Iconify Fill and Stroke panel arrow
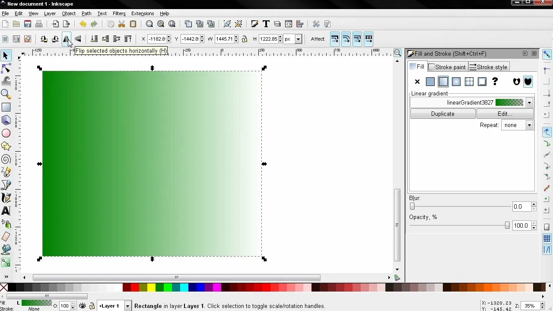The height and width of the screenshot is (311, 553). click(525, 54)
